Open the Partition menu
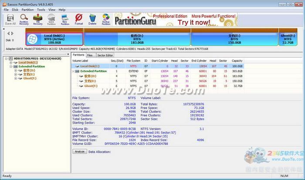The image size is (305, 180). point(27,10)
